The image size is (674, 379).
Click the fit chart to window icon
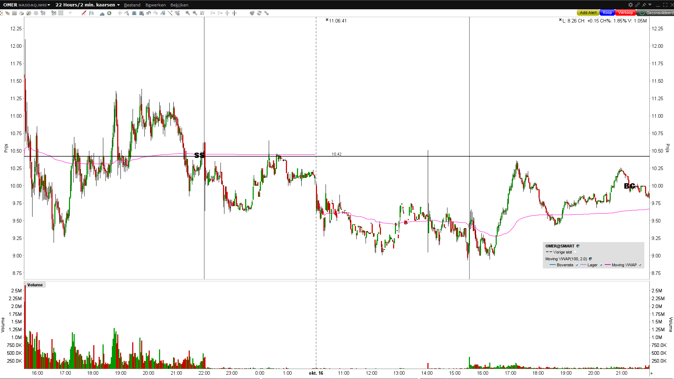coord(202,13)
